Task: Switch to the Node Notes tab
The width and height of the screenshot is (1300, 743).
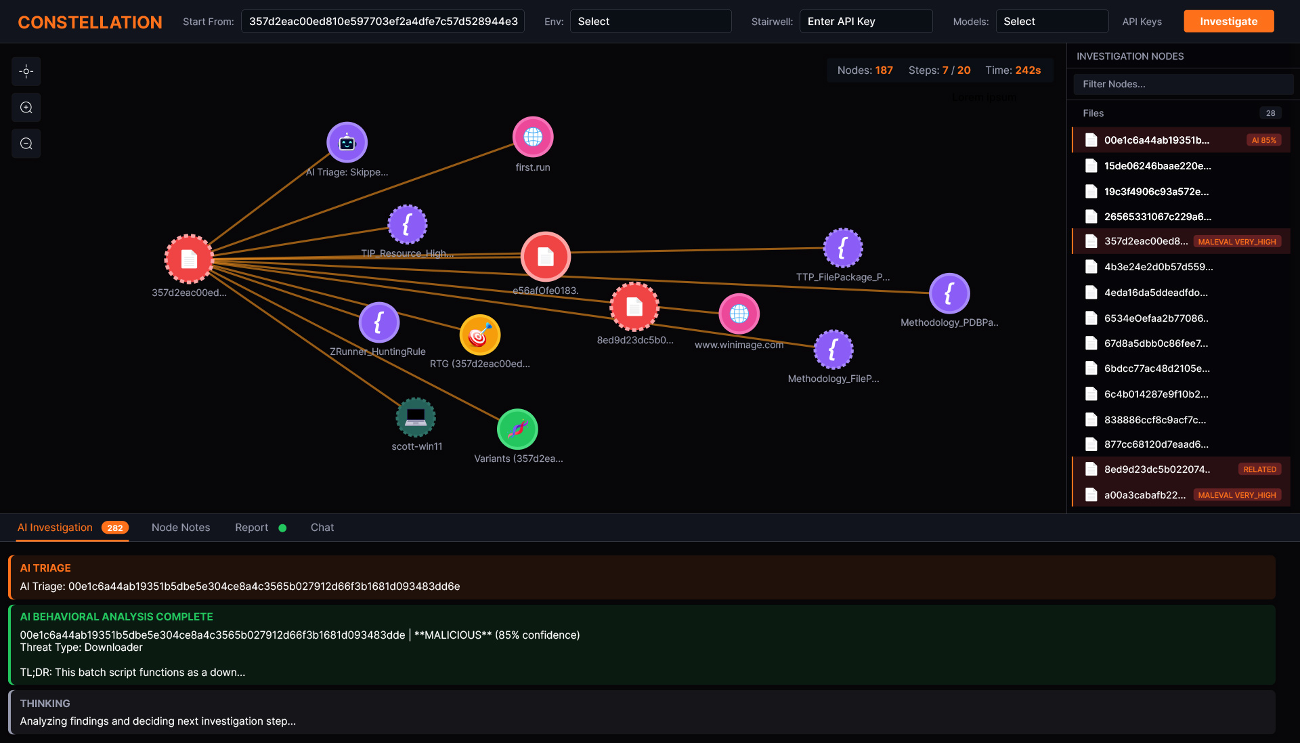Action: click(x=181, y=528)
